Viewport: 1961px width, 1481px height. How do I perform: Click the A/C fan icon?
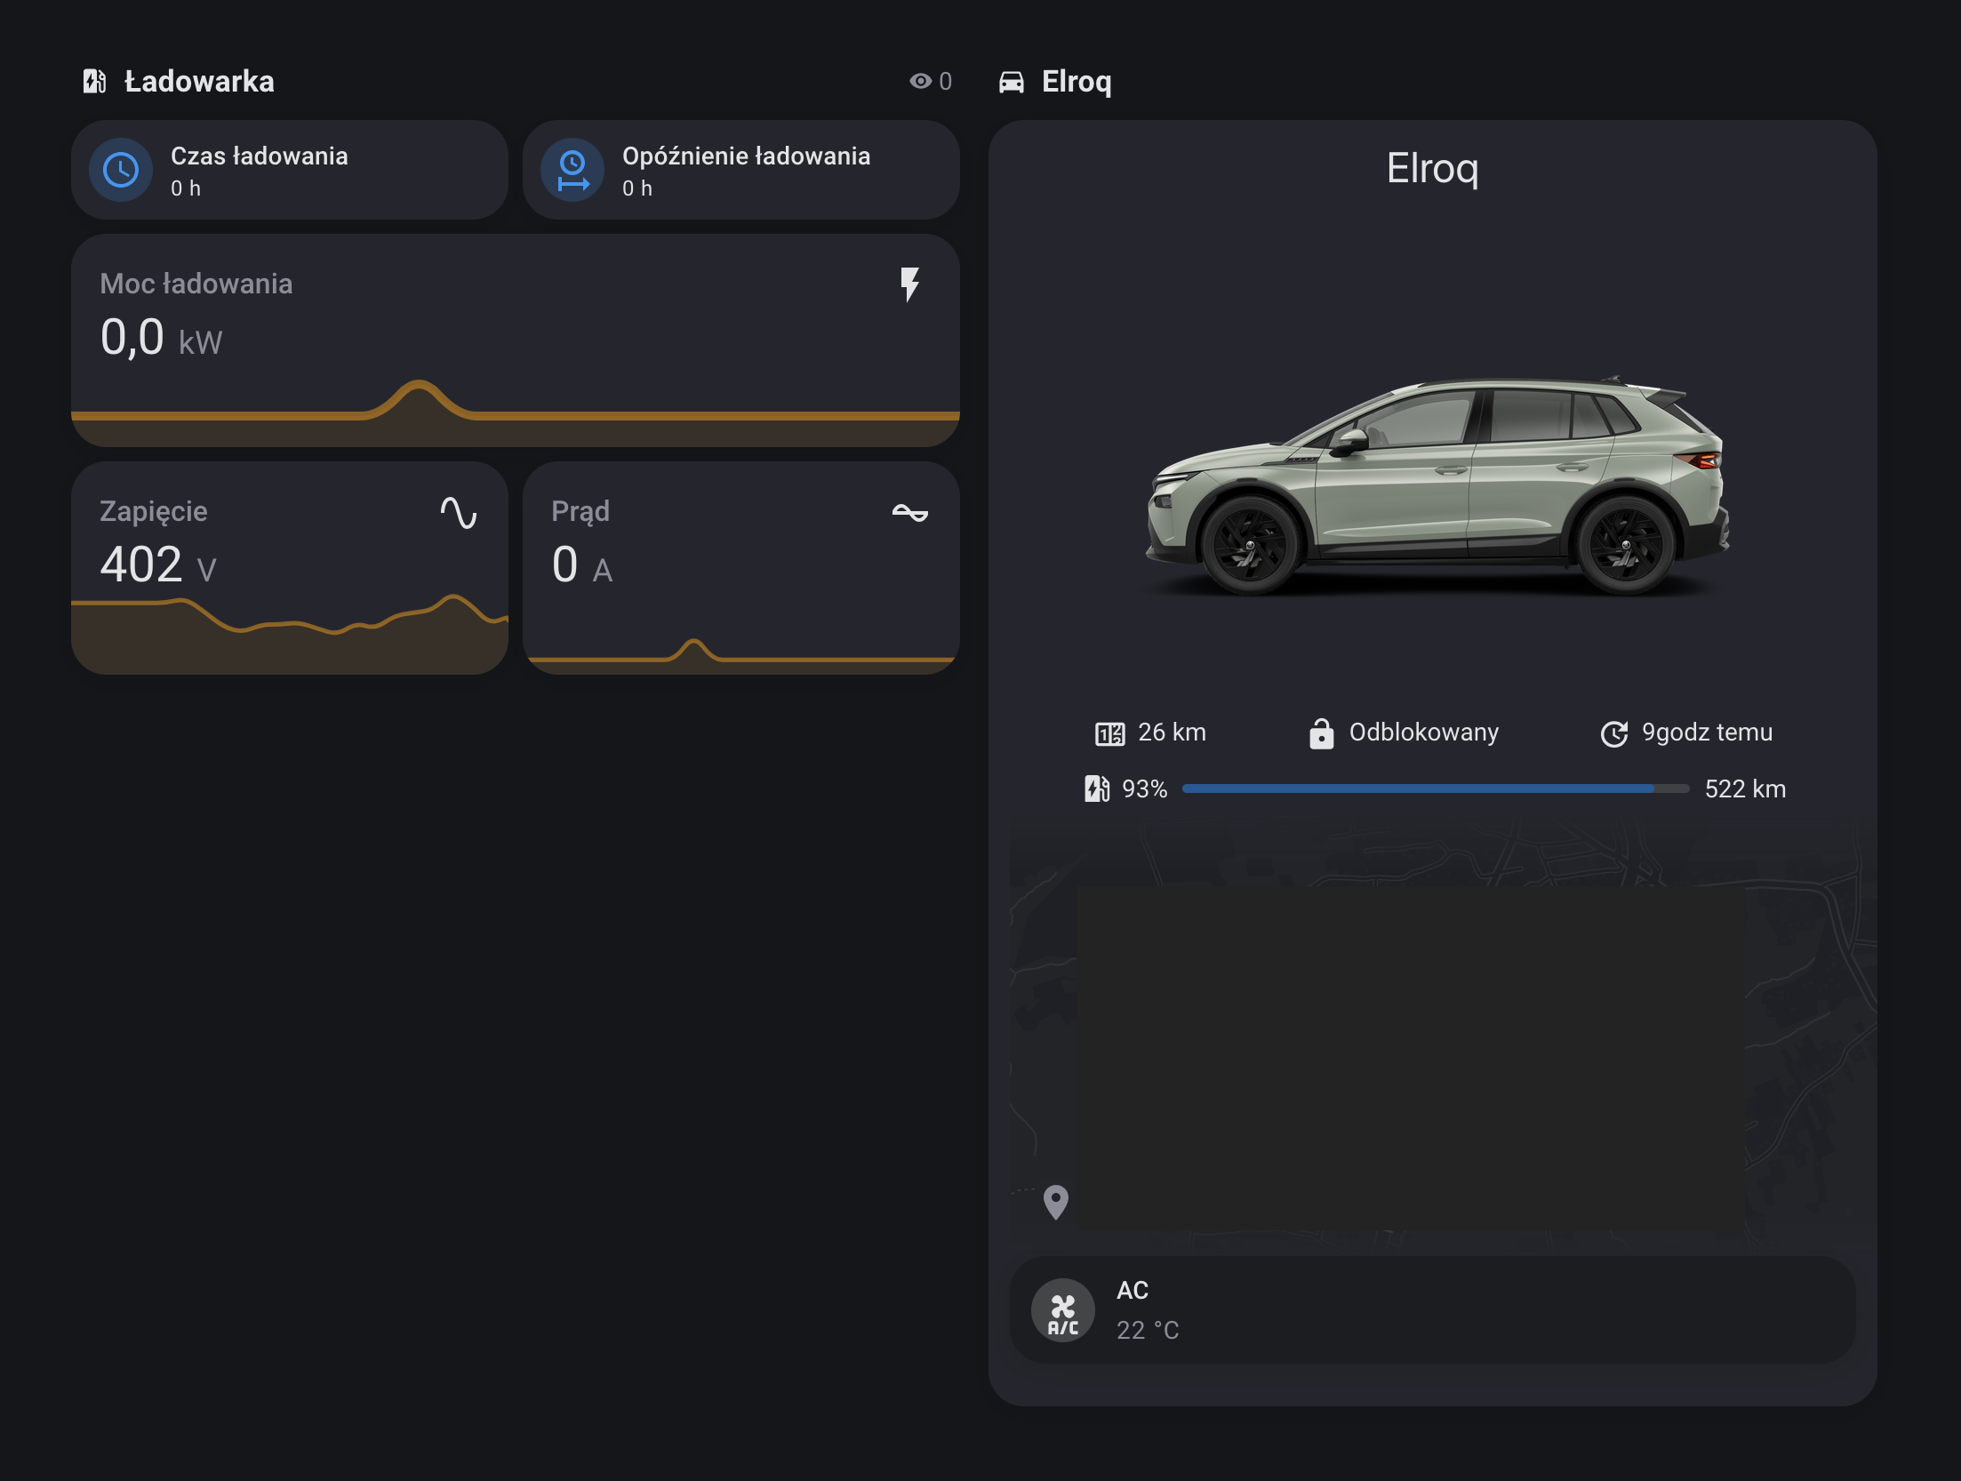1063,1310
